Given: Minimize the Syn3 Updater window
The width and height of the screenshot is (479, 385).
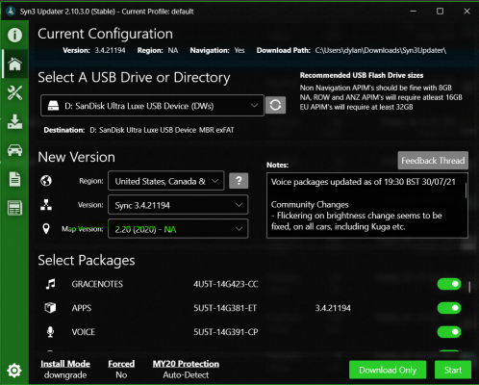Looking at the screenshot, I should 414,12.
